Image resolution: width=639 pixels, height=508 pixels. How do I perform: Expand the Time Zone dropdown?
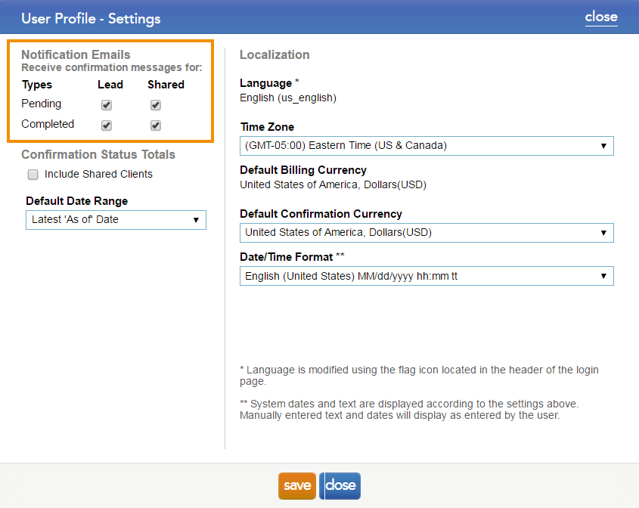[427, 146]
